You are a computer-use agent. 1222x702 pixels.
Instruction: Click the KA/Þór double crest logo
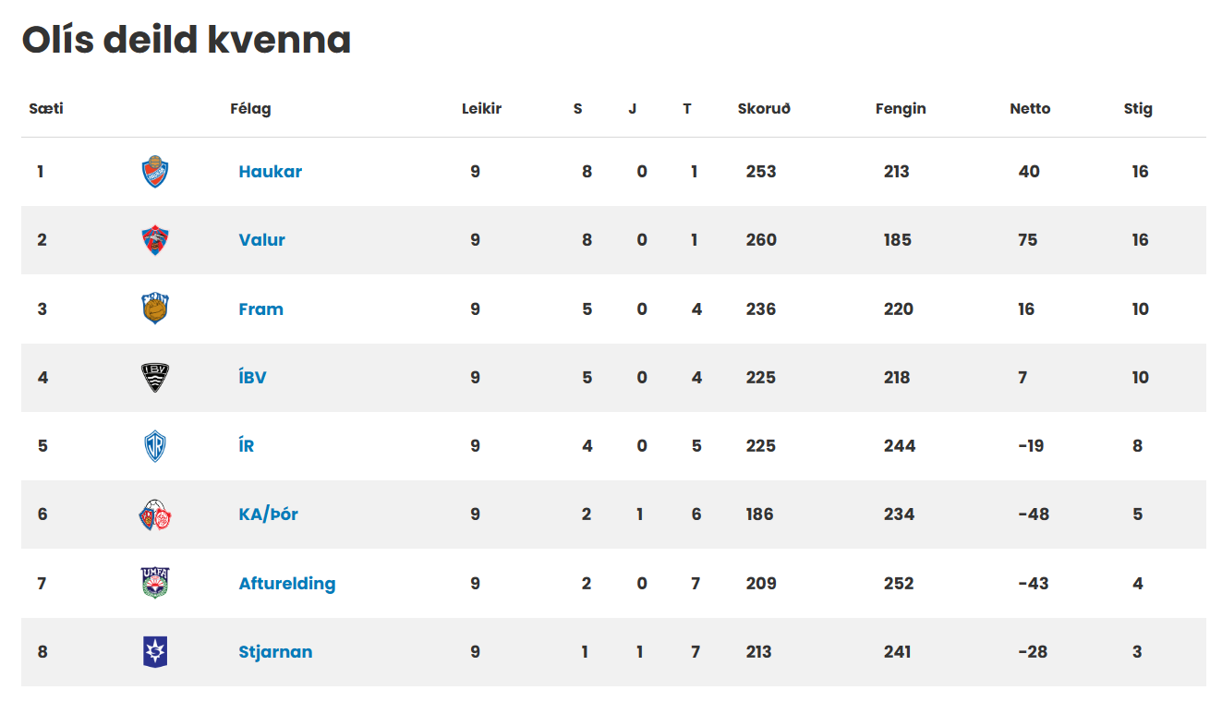click(x=155, y=514)
